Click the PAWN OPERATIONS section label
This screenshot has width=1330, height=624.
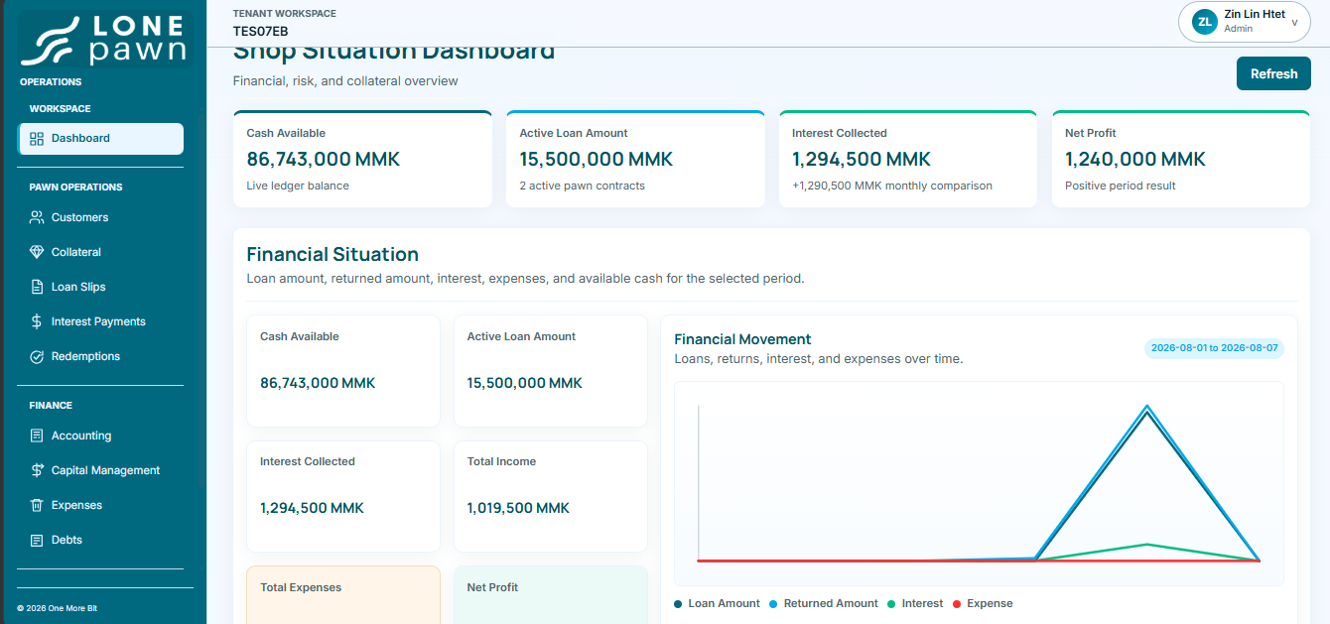tap(75, 187)
